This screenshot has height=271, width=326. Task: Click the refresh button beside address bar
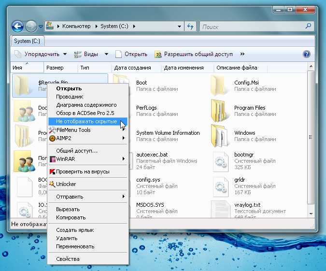[x=190, y=26]
